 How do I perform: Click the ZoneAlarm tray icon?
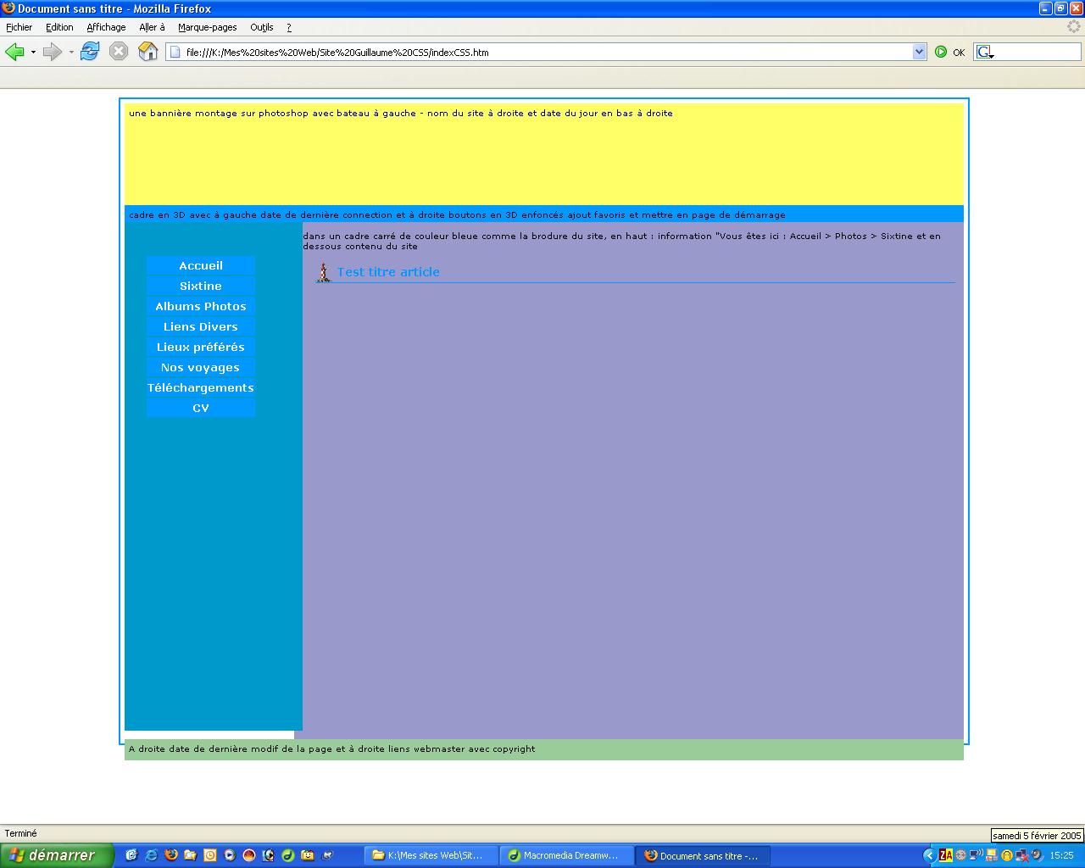(x=946, y=855)
